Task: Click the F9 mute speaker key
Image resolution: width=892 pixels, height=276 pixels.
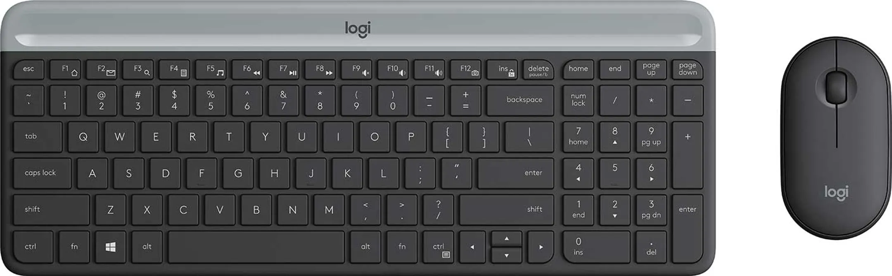Action: pyautogui.click(x=356, y=69)
